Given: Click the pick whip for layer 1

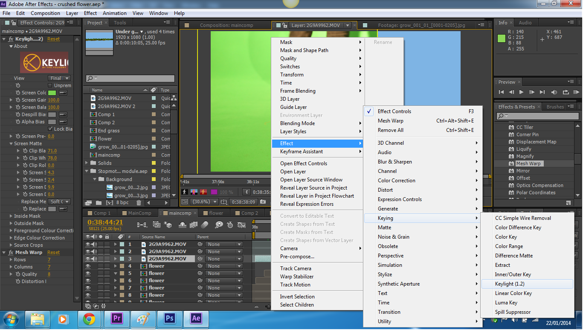Looking at the screenshot, I should click(200, 245).
